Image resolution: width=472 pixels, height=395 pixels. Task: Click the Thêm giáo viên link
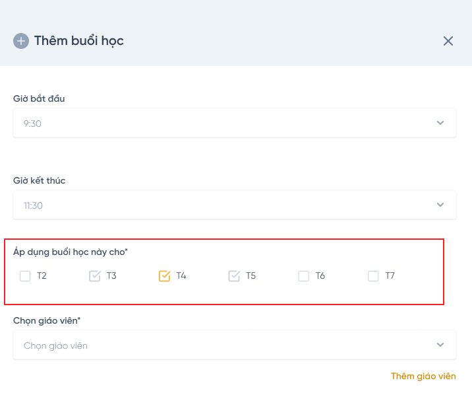(x=423, y=376)
